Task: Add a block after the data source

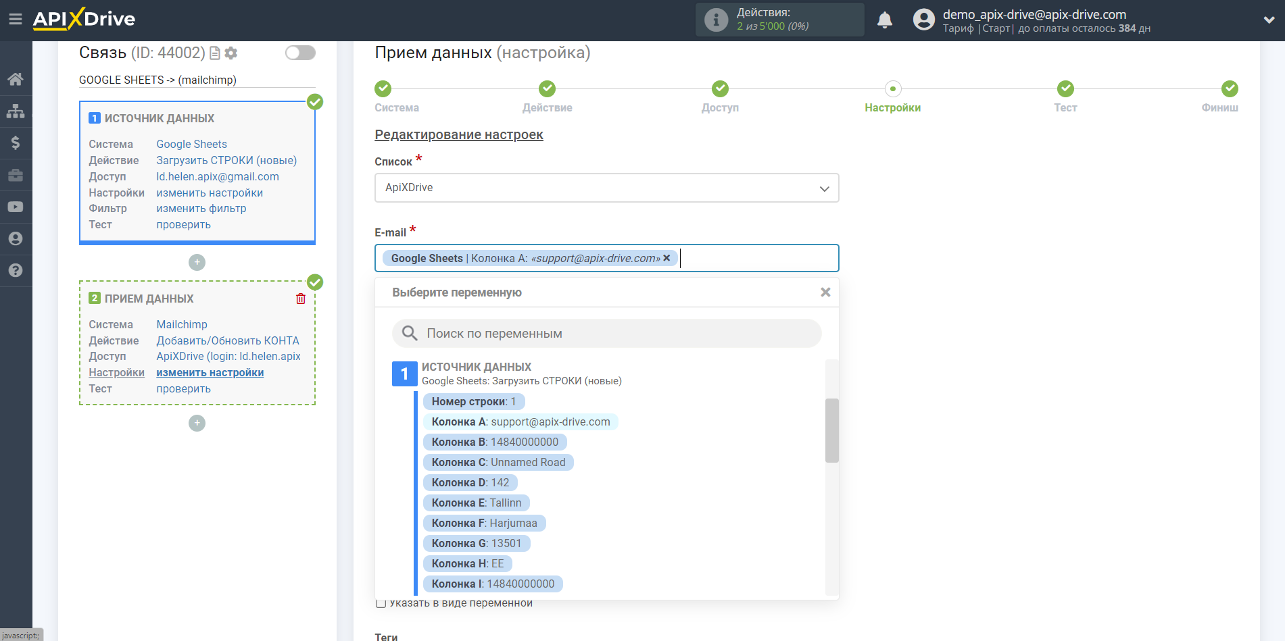Action: [x=197, y=262]
